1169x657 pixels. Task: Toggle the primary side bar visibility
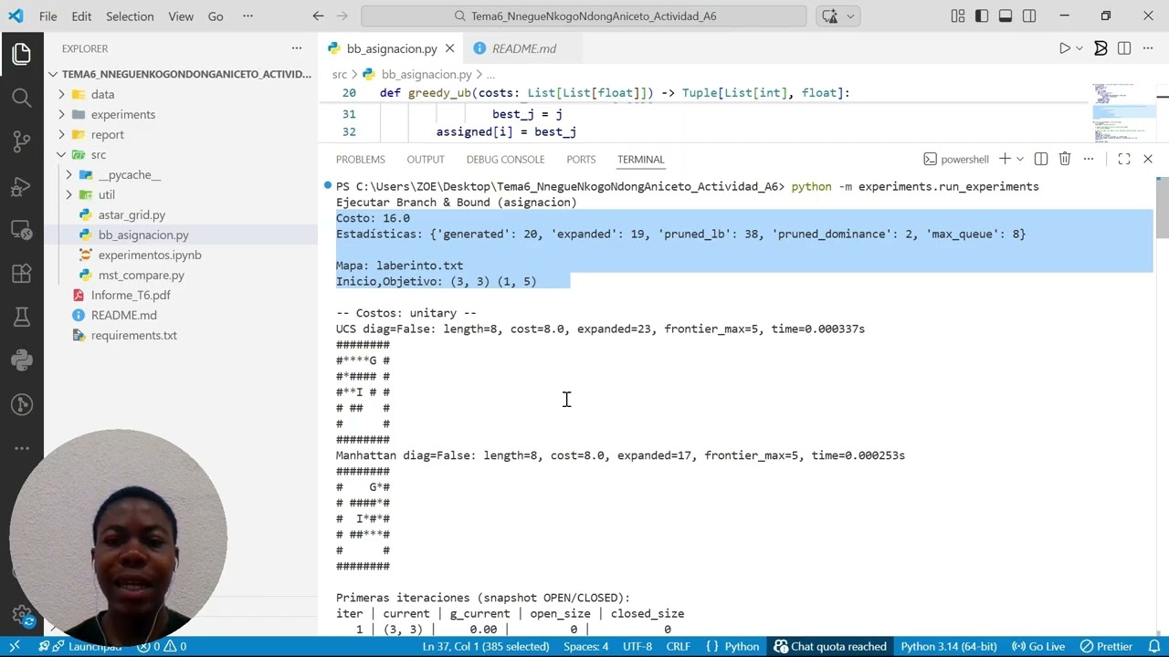[x=982, y=16]
